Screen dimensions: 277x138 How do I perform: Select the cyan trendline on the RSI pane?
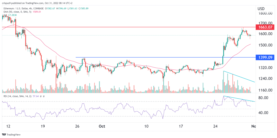pyautogui.click(x=239, y=99)
